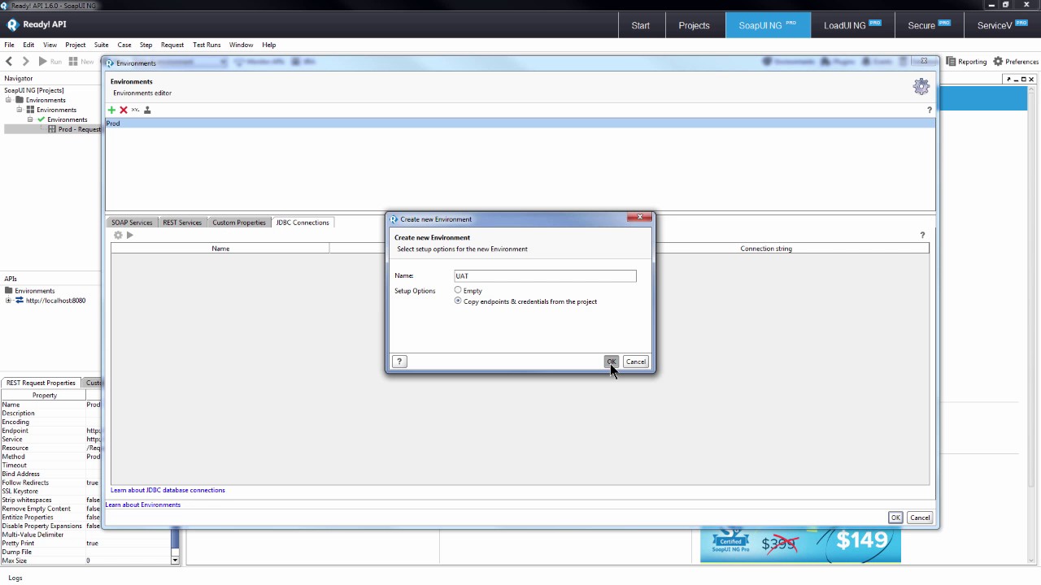
Task: Cancel the Create new Environment dialog
Action: pyautogui.click(x=635, y=362)
